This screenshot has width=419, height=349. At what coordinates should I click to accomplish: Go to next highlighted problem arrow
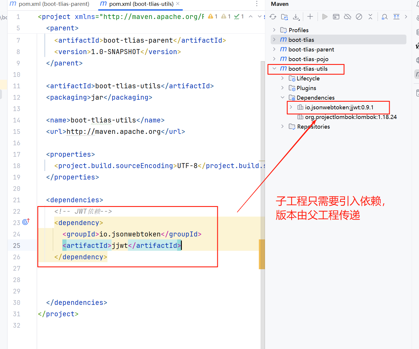click(259, 16)
